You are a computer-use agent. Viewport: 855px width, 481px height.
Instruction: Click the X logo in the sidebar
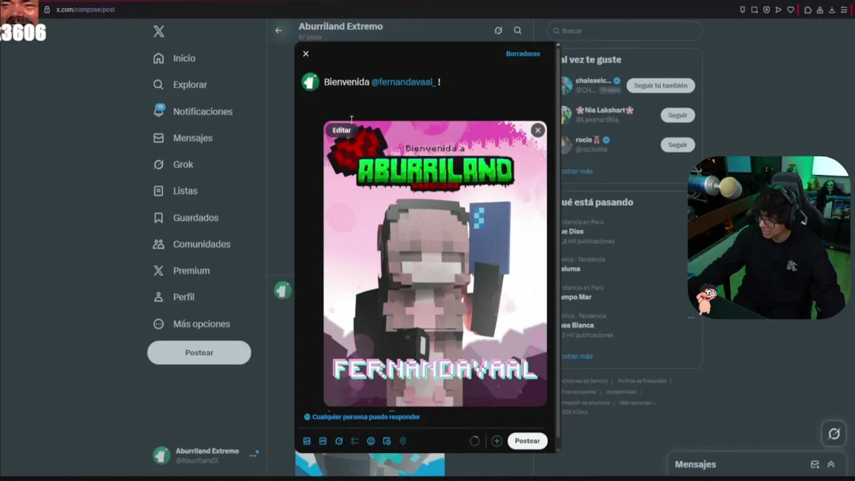[159, 31]
